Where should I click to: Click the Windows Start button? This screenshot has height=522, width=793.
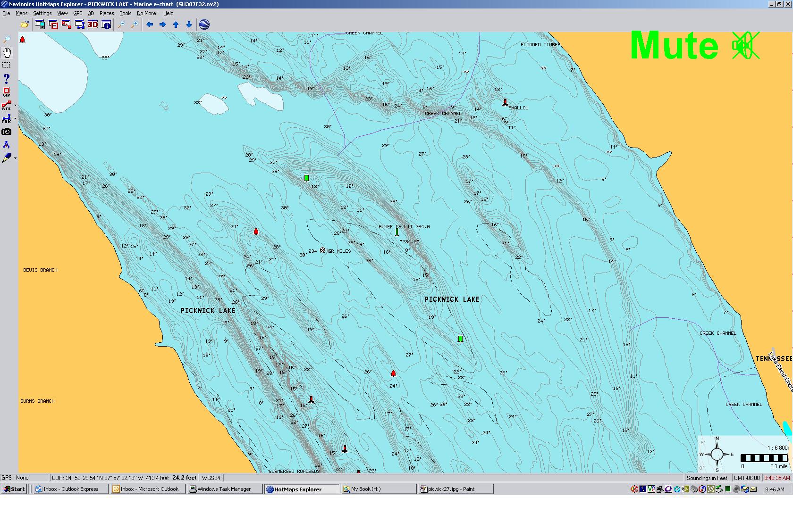(14, 489)
